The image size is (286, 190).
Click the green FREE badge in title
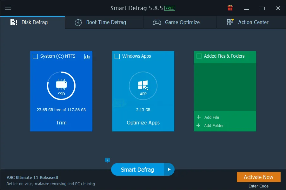[x=170, y=8]
